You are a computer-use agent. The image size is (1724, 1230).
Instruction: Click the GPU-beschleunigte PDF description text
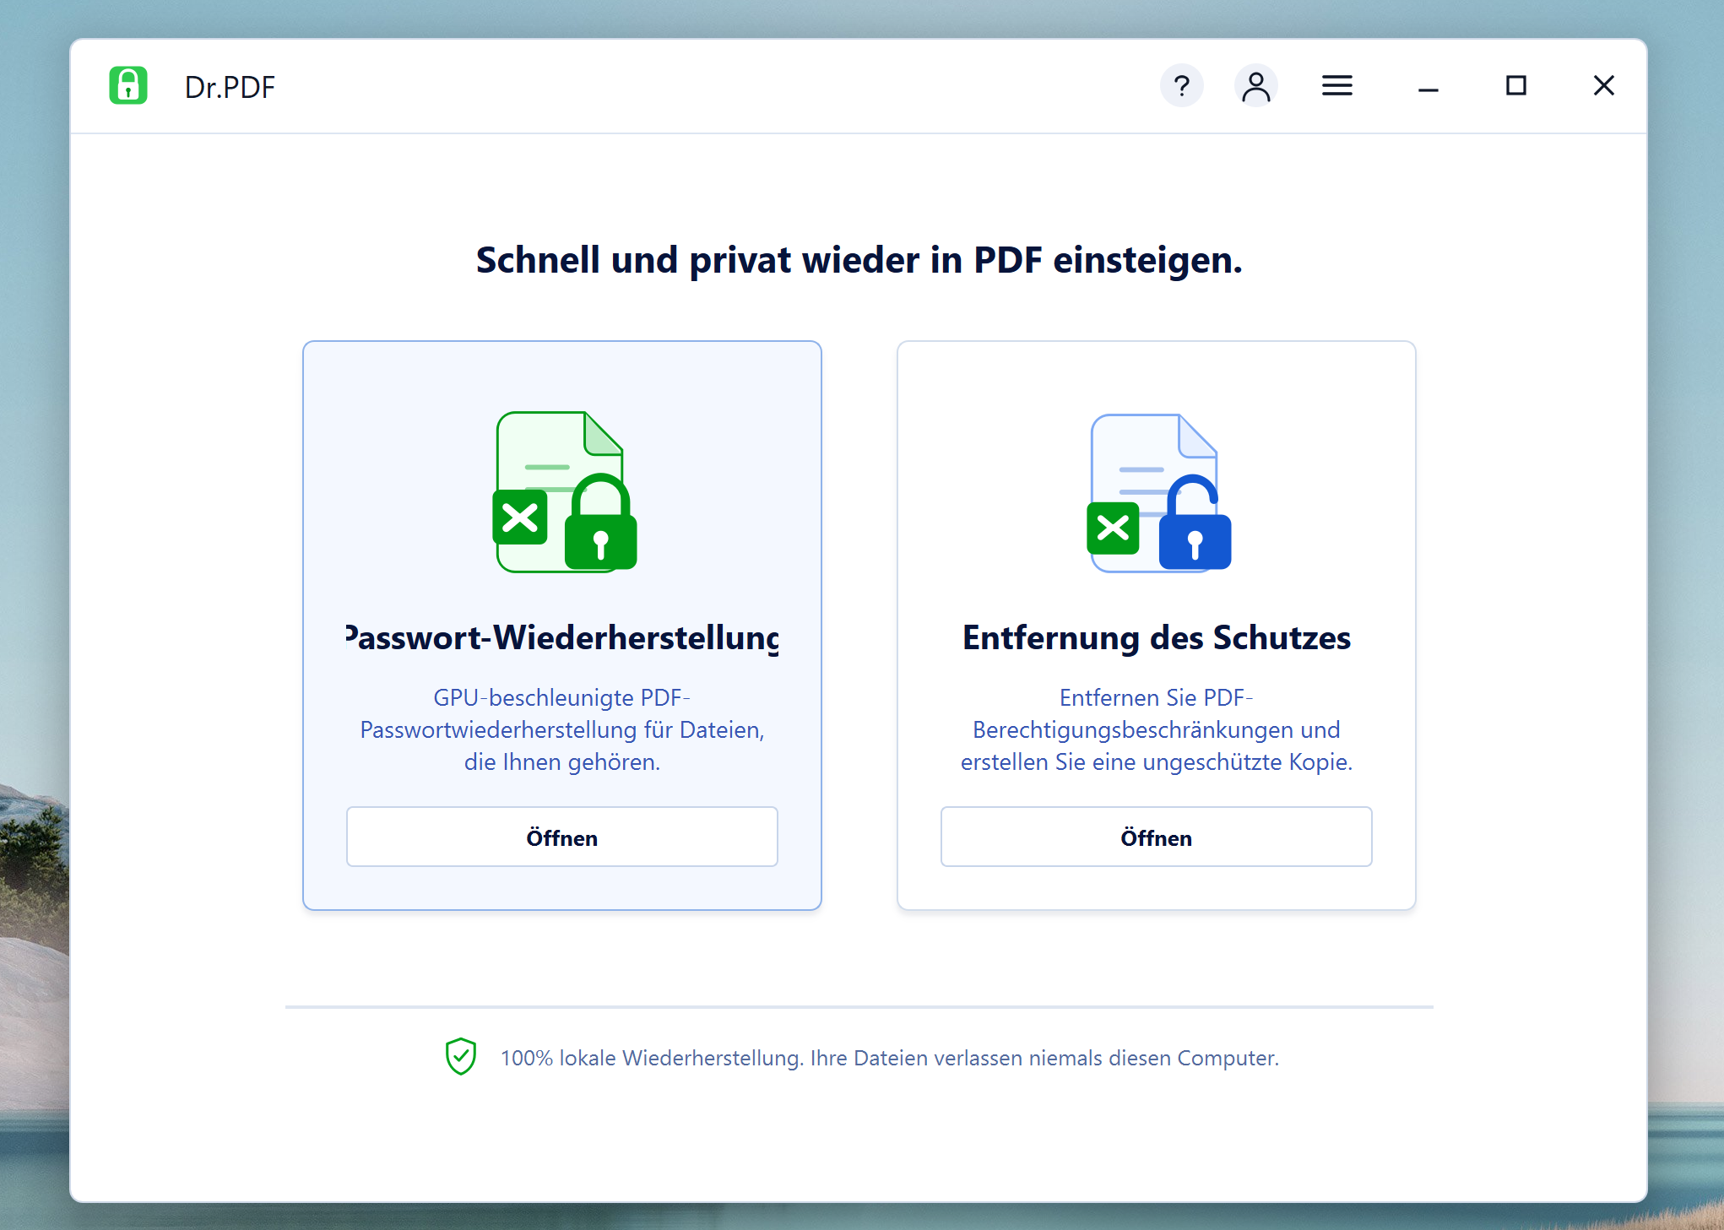pos(562,729)
